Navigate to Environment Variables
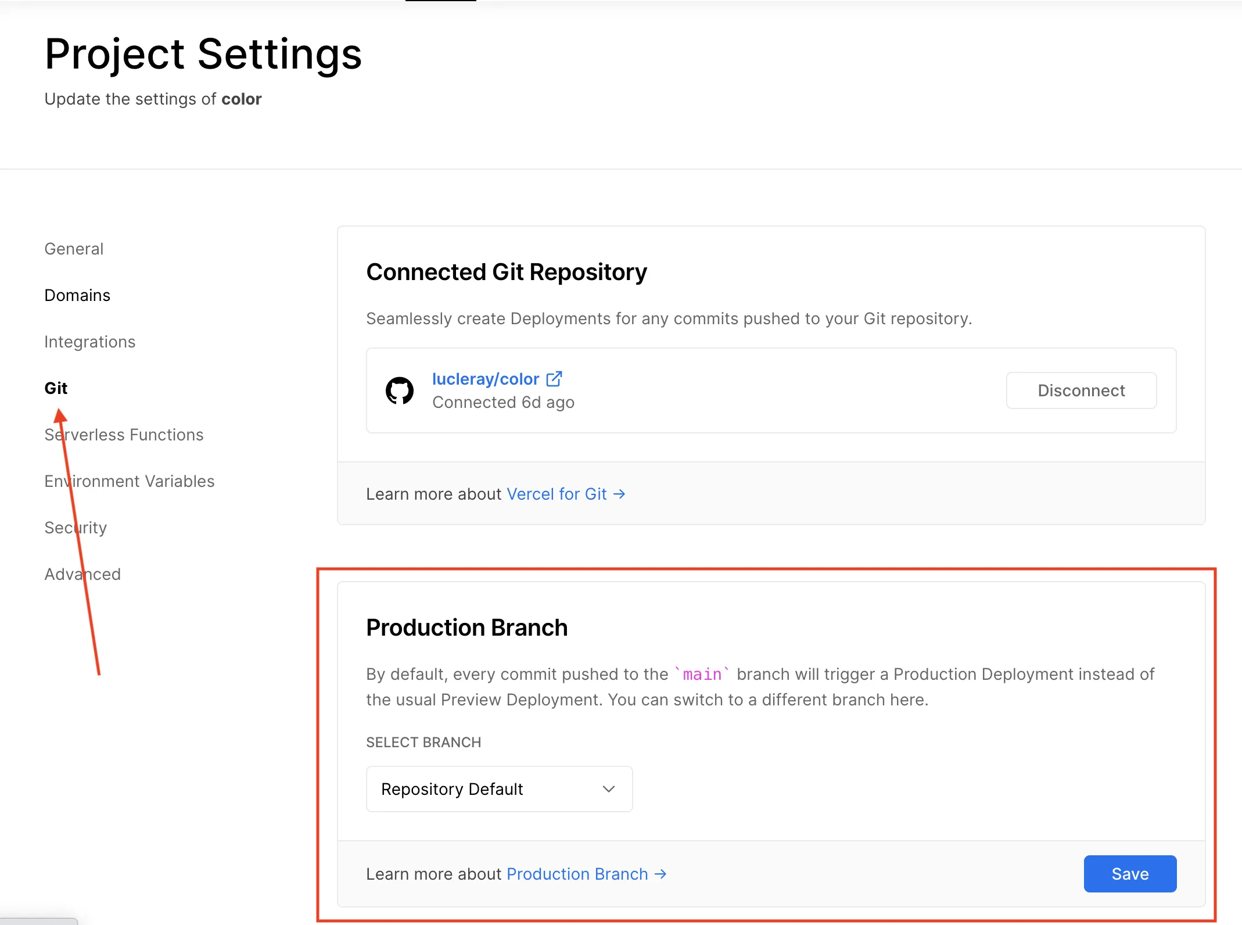This screenshot has width=1242, height=925. 130,481
